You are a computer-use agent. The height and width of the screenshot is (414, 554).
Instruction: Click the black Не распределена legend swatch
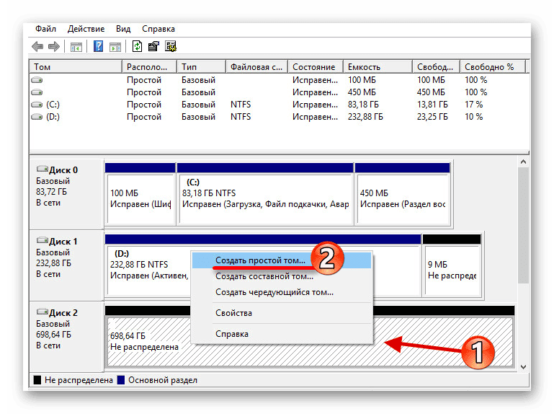click(x=37, y=380)
